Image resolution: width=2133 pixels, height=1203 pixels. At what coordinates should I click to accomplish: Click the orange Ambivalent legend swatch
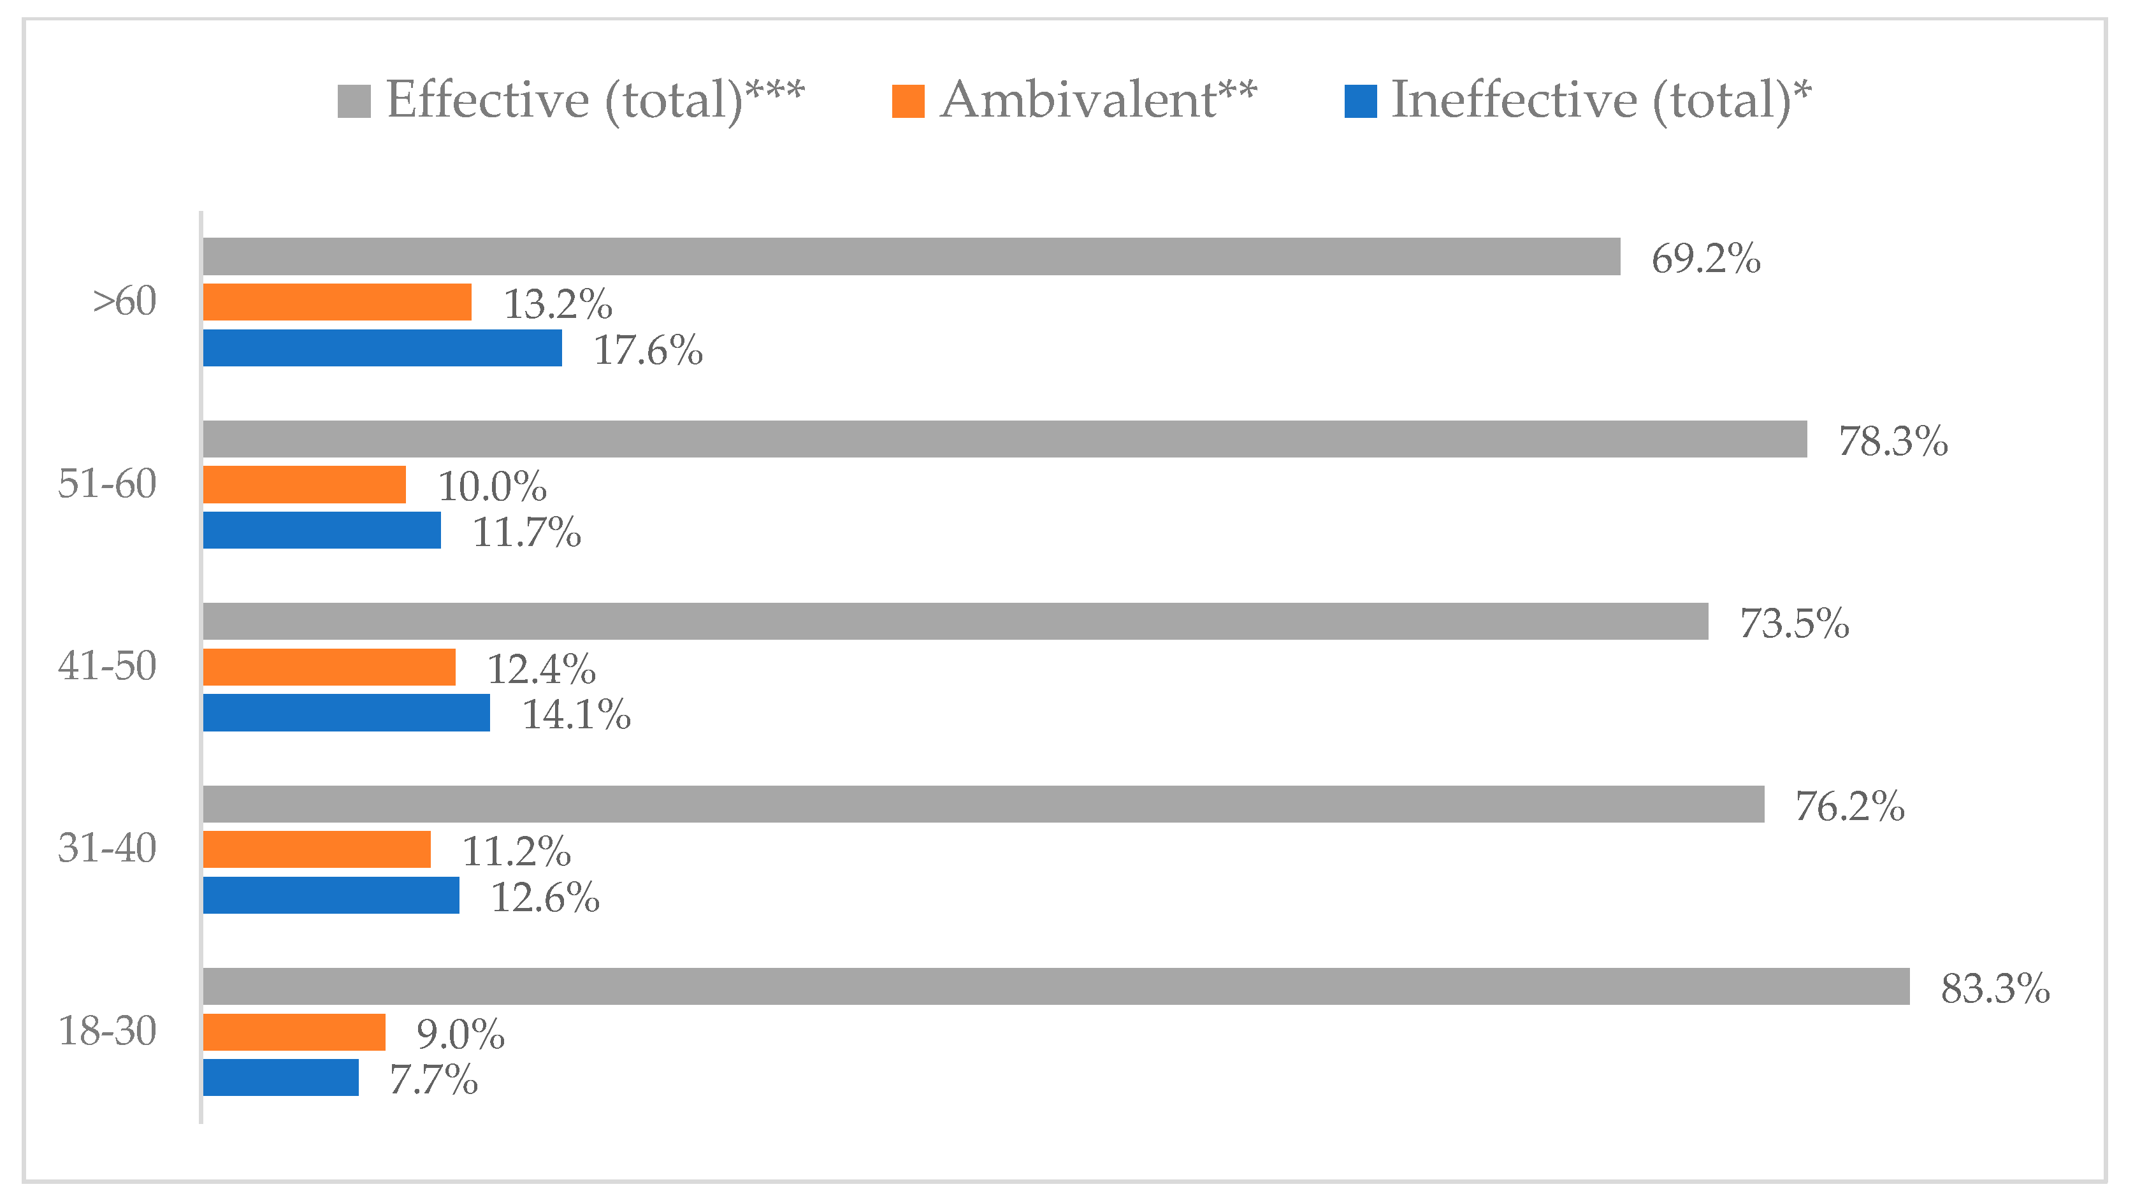coord(907,101)
